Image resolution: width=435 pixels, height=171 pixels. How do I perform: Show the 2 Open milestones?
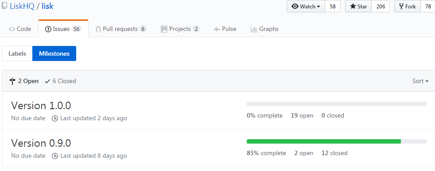(24, 81)
